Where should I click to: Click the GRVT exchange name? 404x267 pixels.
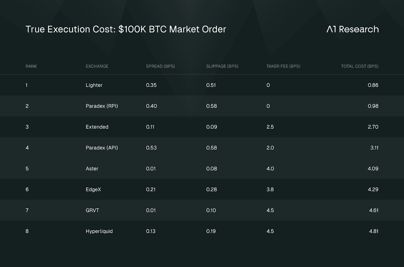[92, 210]
